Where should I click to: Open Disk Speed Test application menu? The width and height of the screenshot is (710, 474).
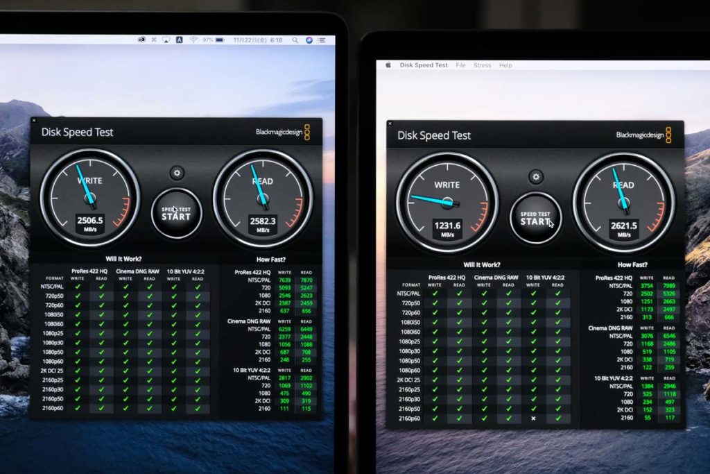pos(424,65)
